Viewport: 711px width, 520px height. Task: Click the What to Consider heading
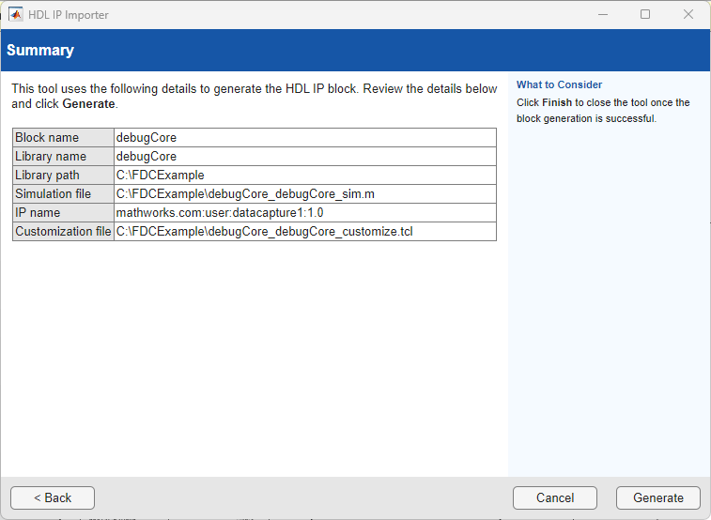559,84
